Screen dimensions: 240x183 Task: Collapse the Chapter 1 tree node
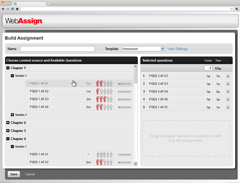pyautogui.click(x=8, y=68)
